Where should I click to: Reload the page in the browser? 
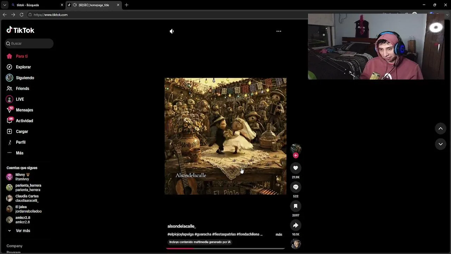[x=21, y=15]
